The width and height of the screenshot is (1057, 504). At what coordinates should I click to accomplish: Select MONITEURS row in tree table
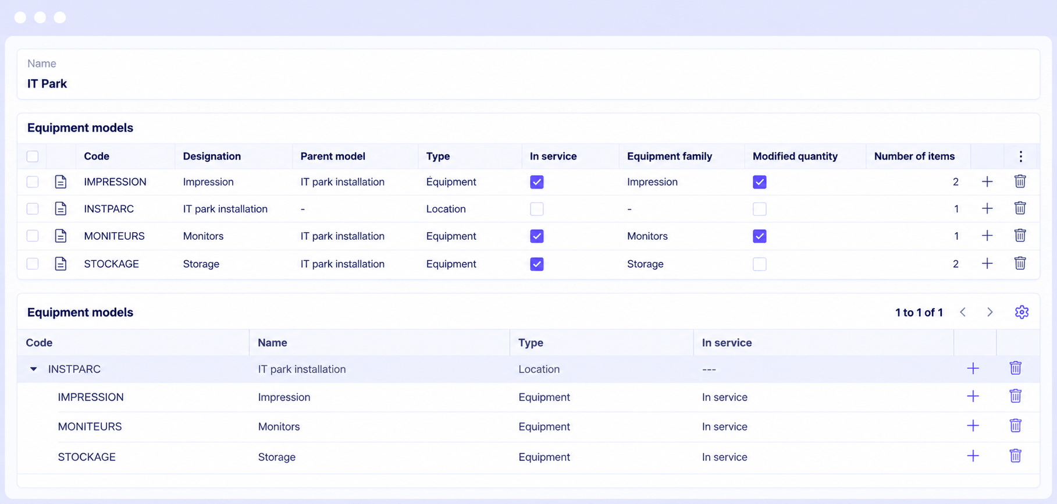tap(528, 427)
